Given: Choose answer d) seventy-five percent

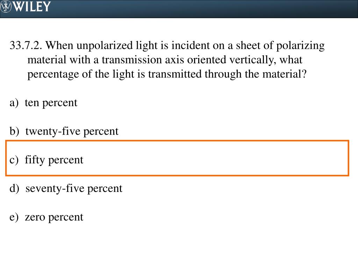Looking at the screenshot, I should [x=66, y=188].
